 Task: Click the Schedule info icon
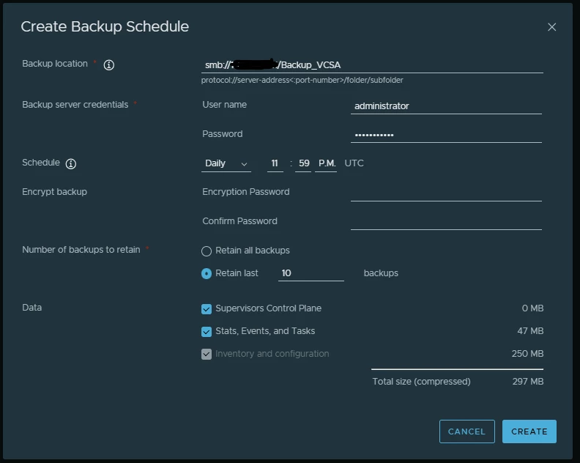click(x=71, y=163)
